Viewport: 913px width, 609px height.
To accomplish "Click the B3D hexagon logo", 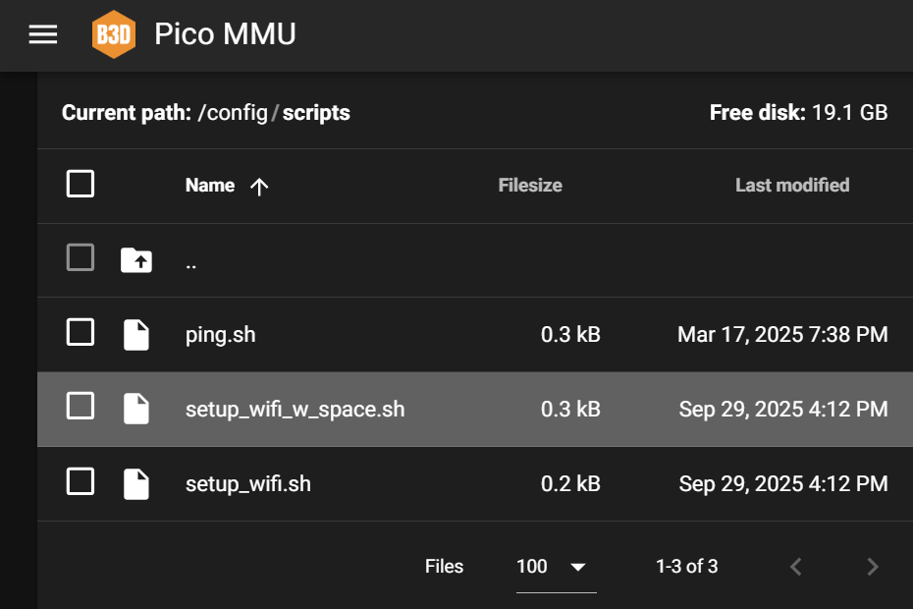I will pos(113,34).
